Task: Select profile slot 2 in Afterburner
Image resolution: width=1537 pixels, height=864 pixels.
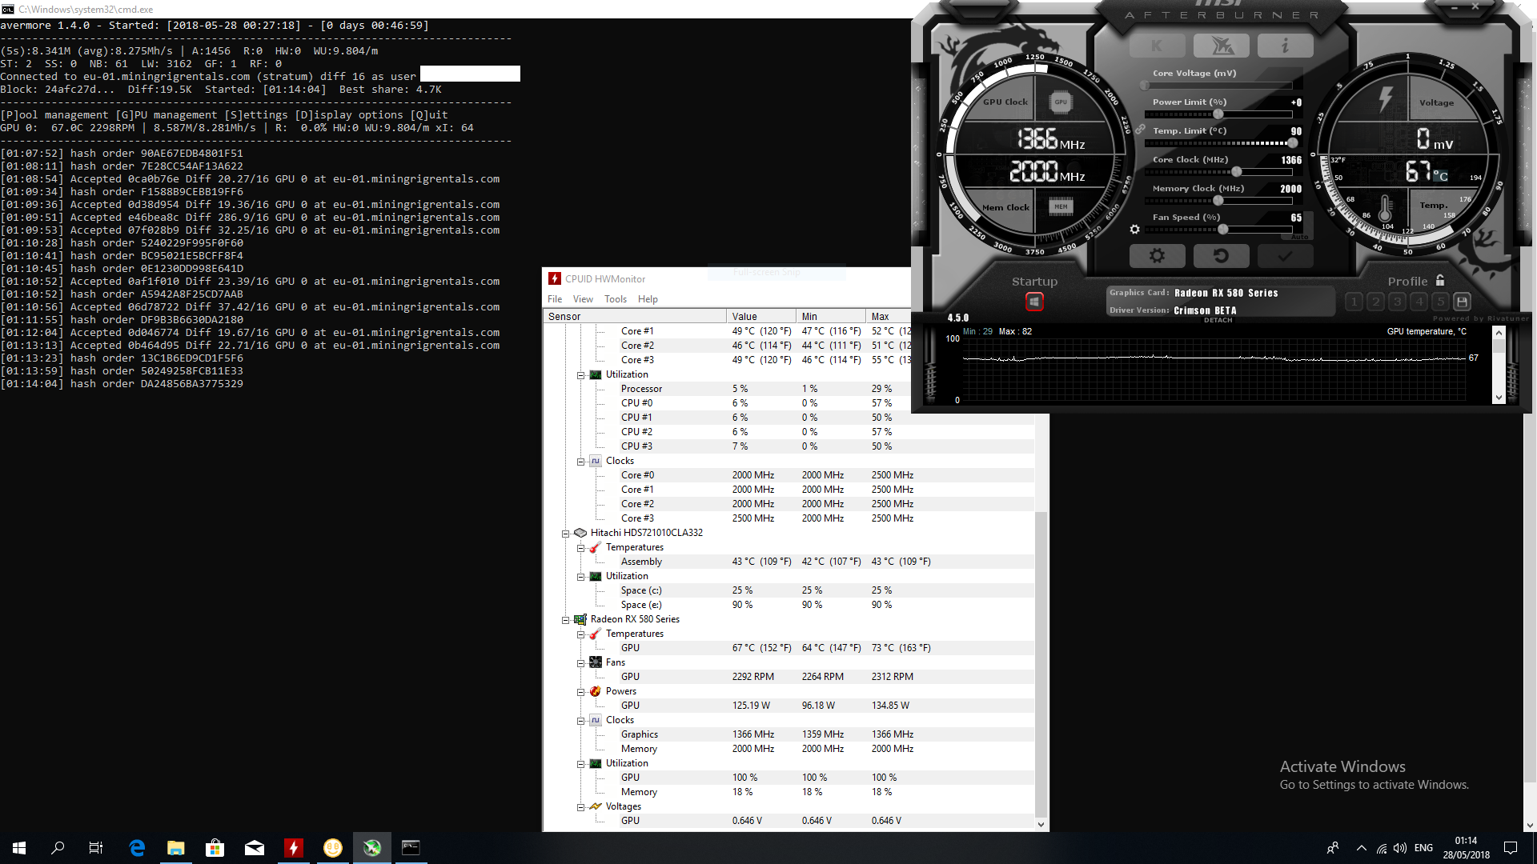Action: tap(1375, 302)
